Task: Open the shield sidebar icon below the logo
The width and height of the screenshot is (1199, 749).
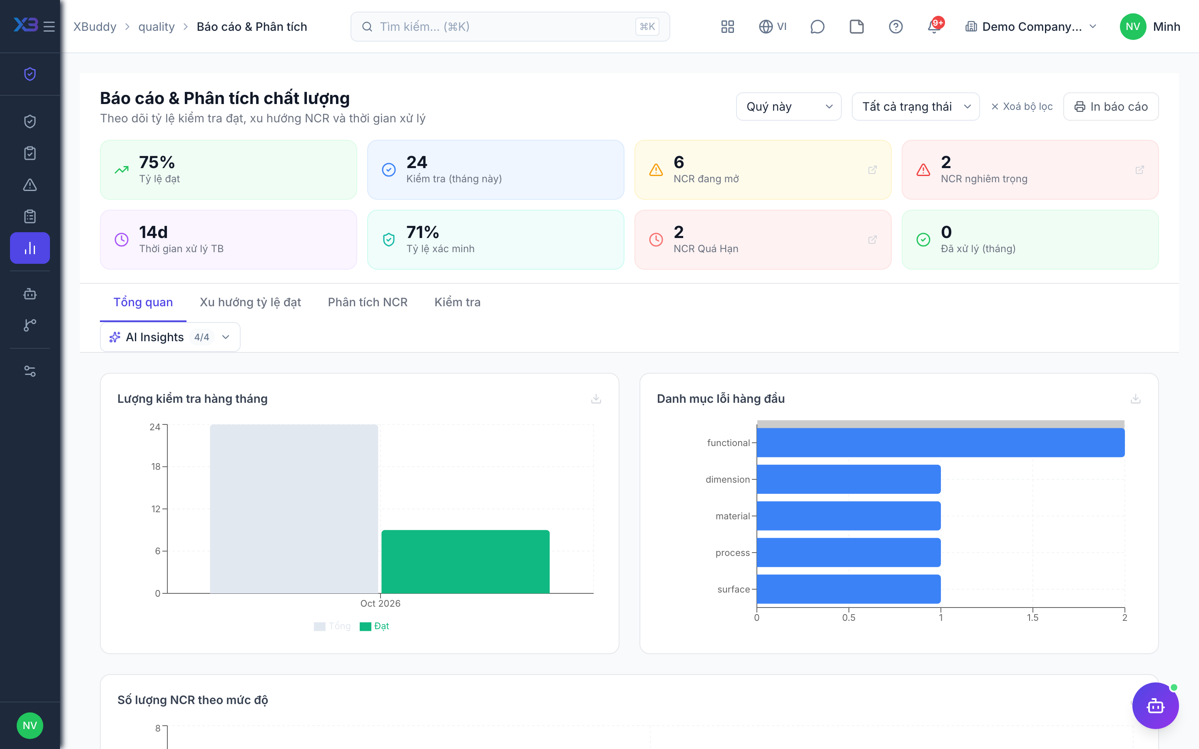Action: point(30,74)
